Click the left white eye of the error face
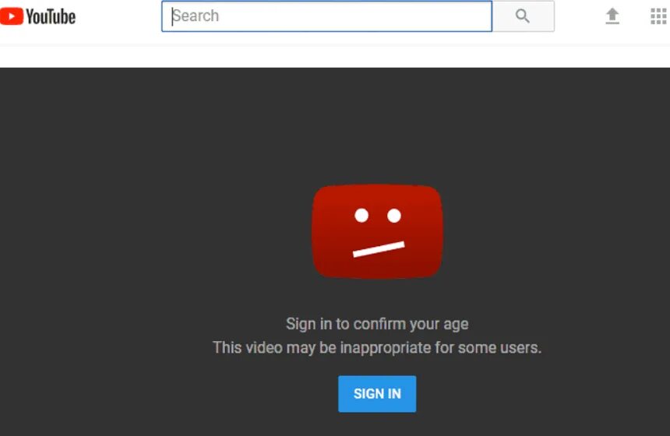The image size is (670, 436). coord(361,215)
